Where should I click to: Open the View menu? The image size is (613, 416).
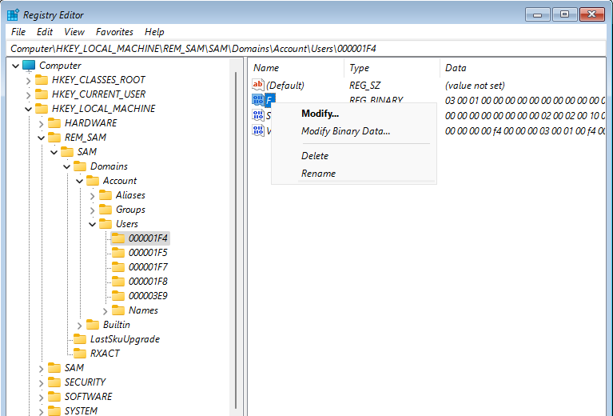[74, 32]
